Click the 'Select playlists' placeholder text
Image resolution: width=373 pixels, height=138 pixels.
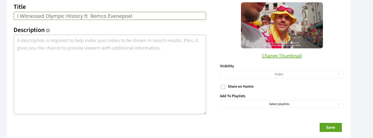[x=279, y=104]
